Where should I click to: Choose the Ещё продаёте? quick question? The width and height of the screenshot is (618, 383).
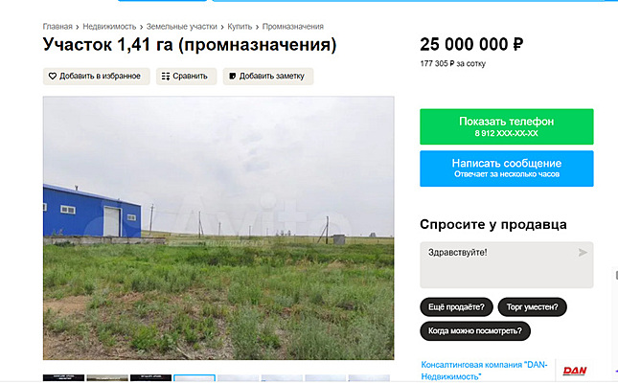456,307
